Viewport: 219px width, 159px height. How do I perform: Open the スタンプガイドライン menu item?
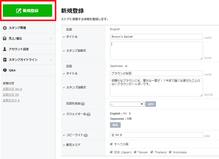pyautogui.click(x=28, y=60)
